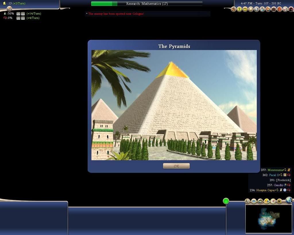Click The Pyramids wonder image
Image resolution: width=294 pixels, height=235 pixels.
pyautogui.click(x=174, y=105)
